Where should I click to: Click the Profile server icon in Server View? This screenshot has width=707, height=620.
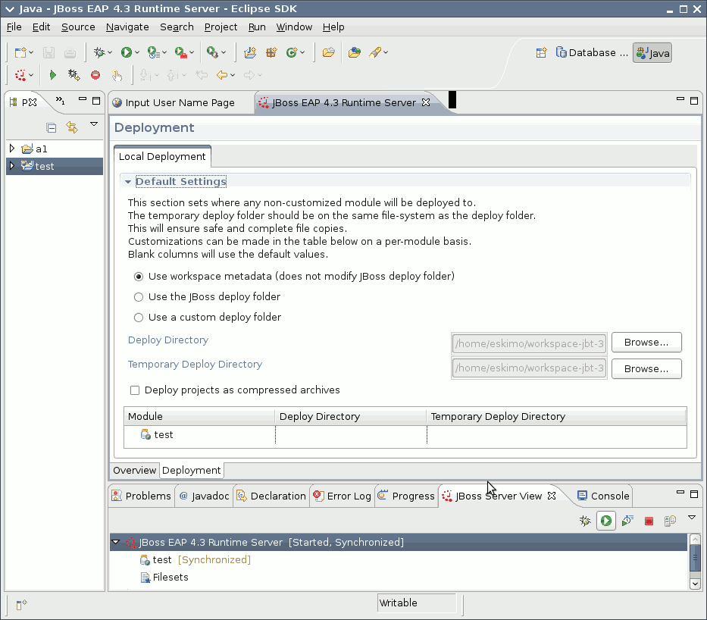[x=627, y=521]
